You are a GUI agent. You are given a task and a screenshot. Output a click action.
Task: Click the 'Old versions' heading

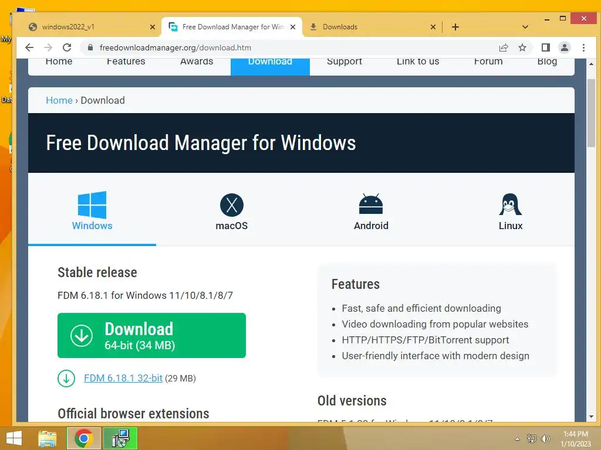[352, 401]
